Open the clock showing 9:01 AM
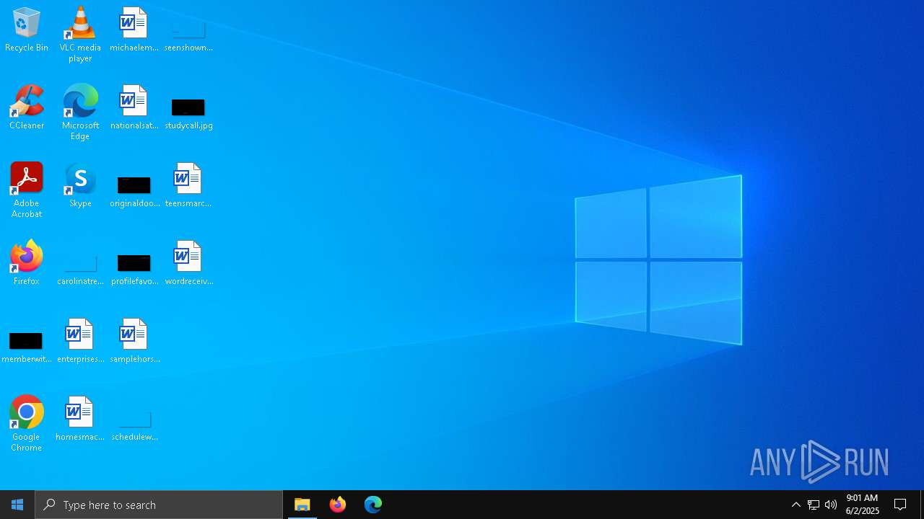This screenshot has width=924, height=519. pos(862,505)
